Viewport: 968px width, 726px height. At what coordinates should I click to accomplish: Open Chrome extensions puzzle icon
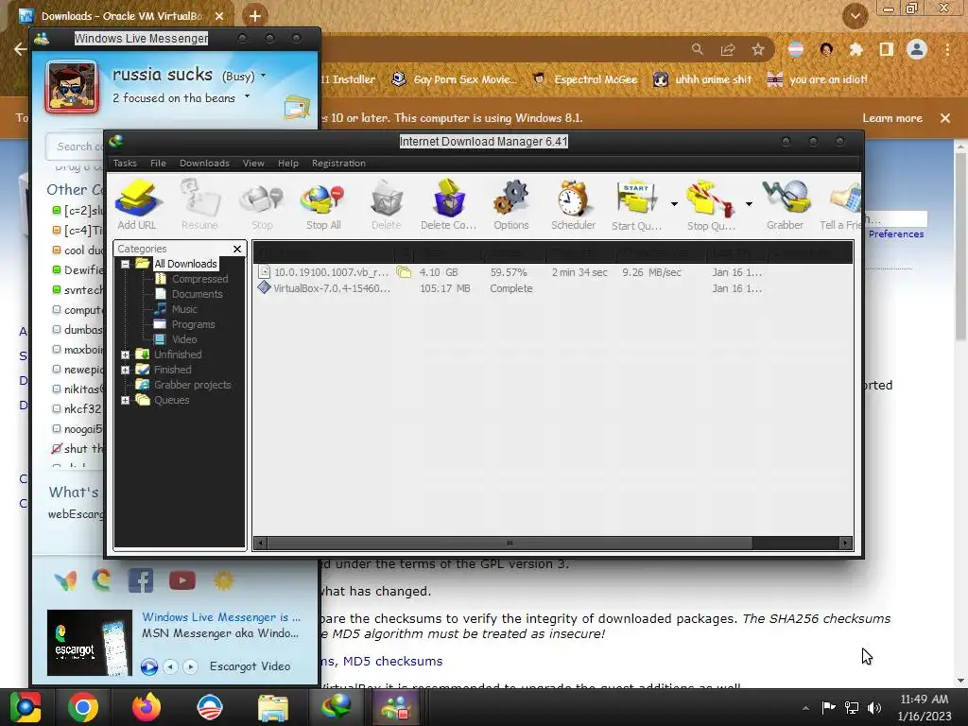(x=856, y=49)
